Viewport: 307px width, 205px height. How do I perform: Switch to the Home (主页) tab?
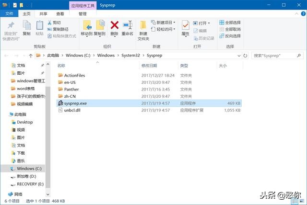pos(27,14)
